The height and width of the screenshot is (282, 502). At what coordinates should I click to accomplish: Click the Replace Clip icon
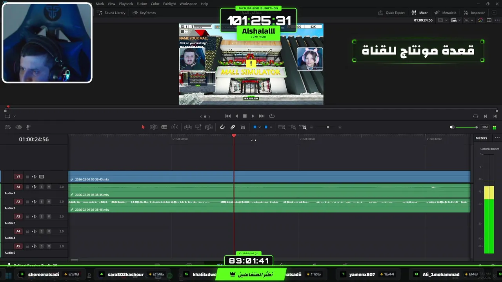(x=209, y=127)
